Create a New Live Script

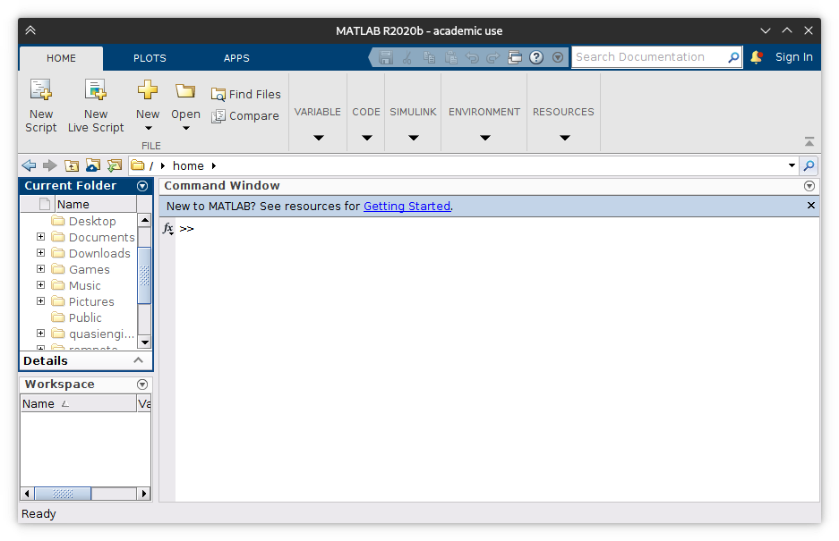[x=96, y=106]
